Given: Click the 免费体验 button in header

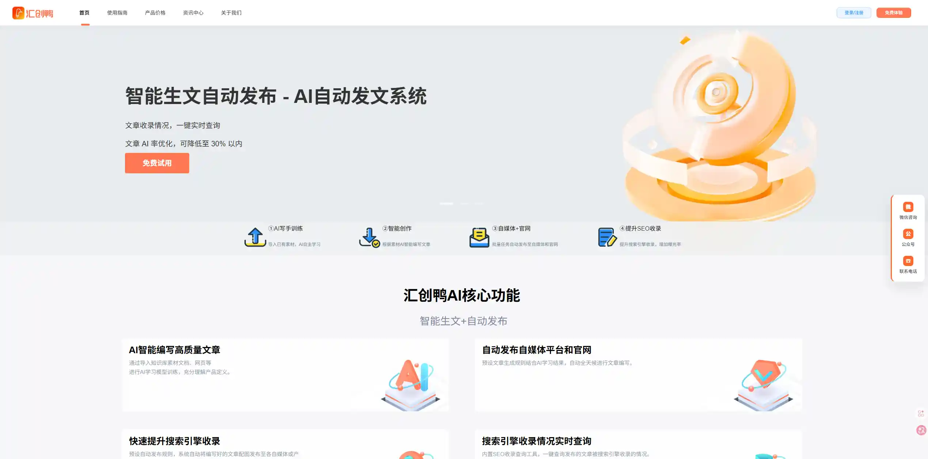Looking at the screenshot, I should [x=894, y=13].
